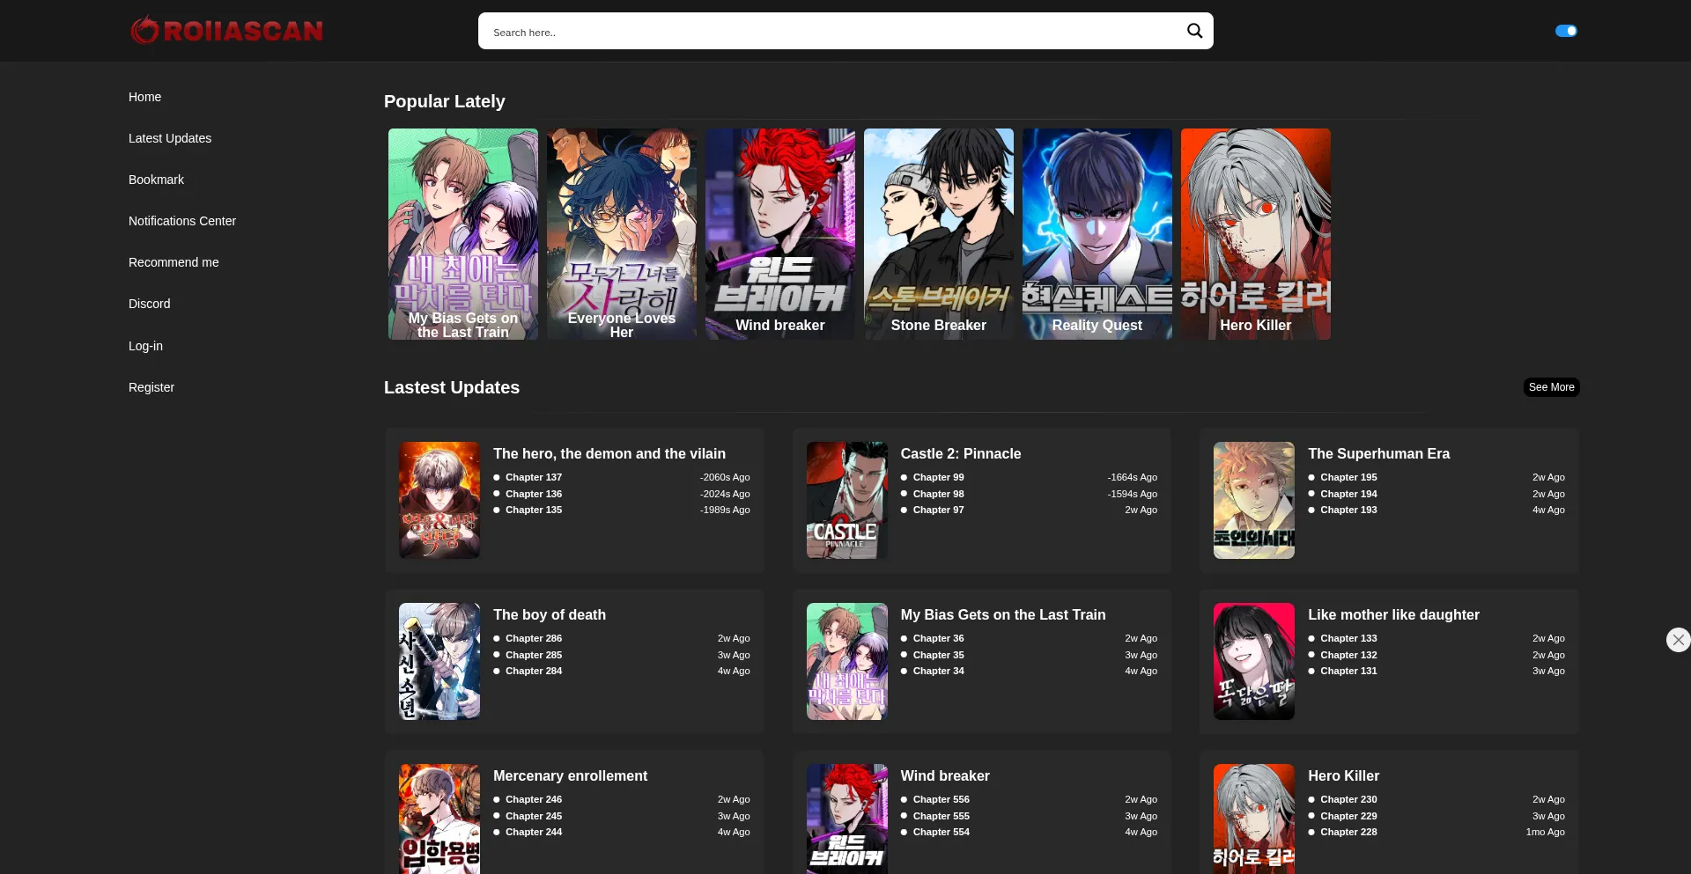Screen dimensions: 1691x874
Task: Open Chapter 97 of Castle 2: Pinnacle
Action: 938,510
